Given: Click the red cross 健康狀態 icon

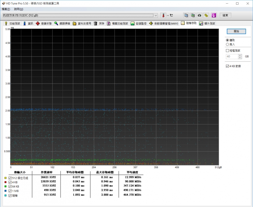Looking at the screenshot, I should tap(38, 23).
